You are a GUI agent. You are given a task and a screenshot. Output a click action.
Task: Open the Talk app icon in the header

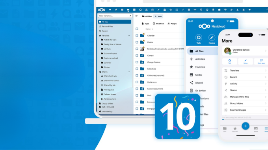pyautogui.click(x=140, y=10)
